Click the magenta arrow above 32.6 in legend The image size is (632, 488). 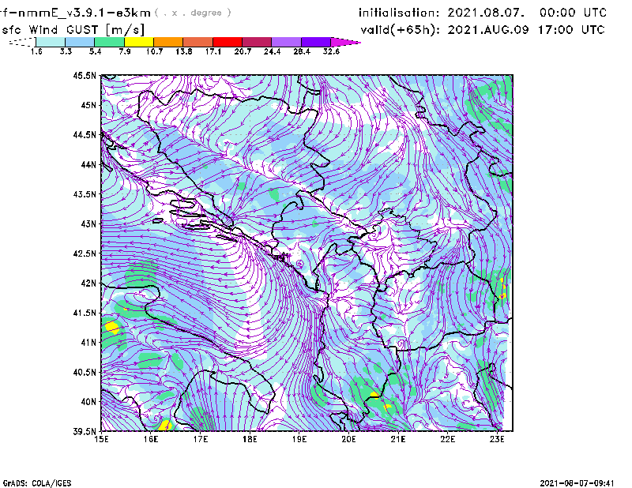point(345,42)
